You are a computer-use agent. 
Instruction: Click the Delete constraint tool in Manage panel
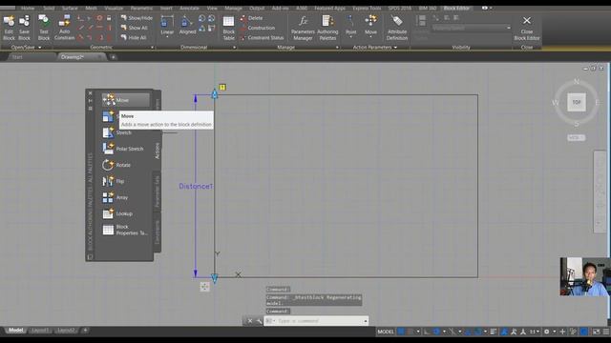pyautogui.click(x=252, y=18)
